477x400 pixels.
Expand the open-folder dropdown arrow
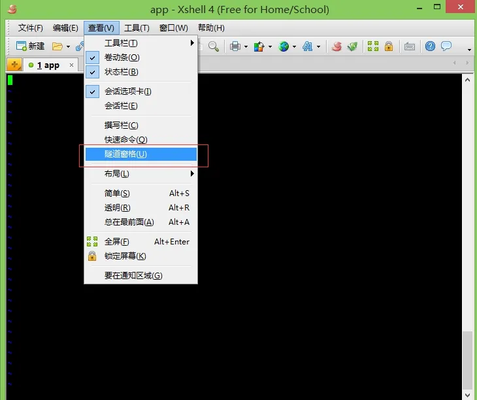point(68,47)
